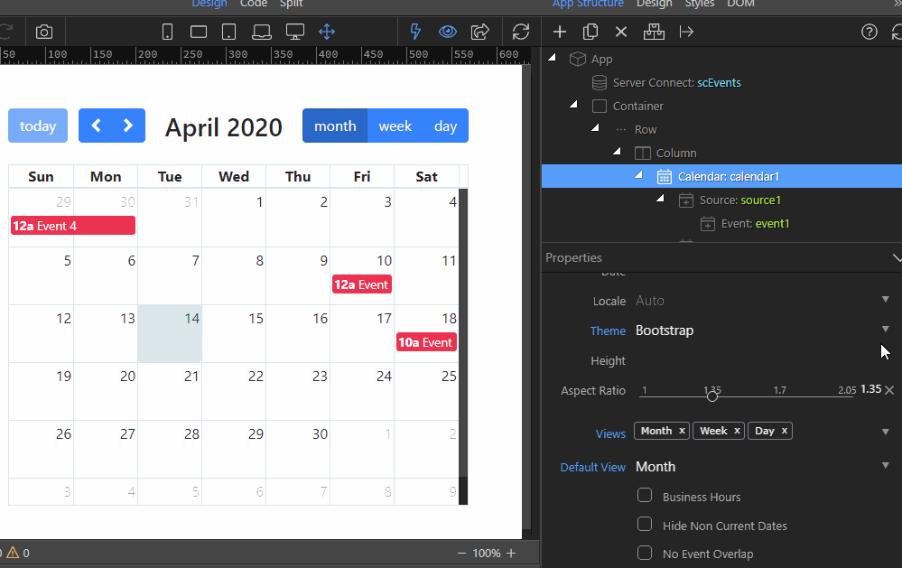902x568 pixels.
Task: Click the 10a Event on April 18
Action: click(426, 342)
